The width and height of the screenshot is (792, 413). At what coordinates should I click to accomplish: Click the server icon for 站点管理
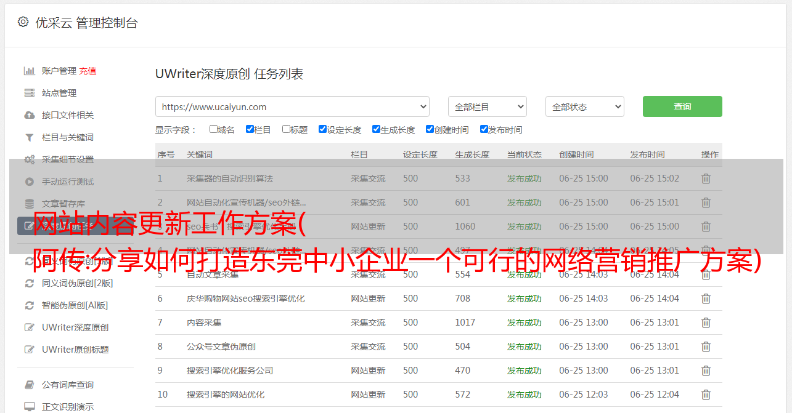tap(29, 93)
